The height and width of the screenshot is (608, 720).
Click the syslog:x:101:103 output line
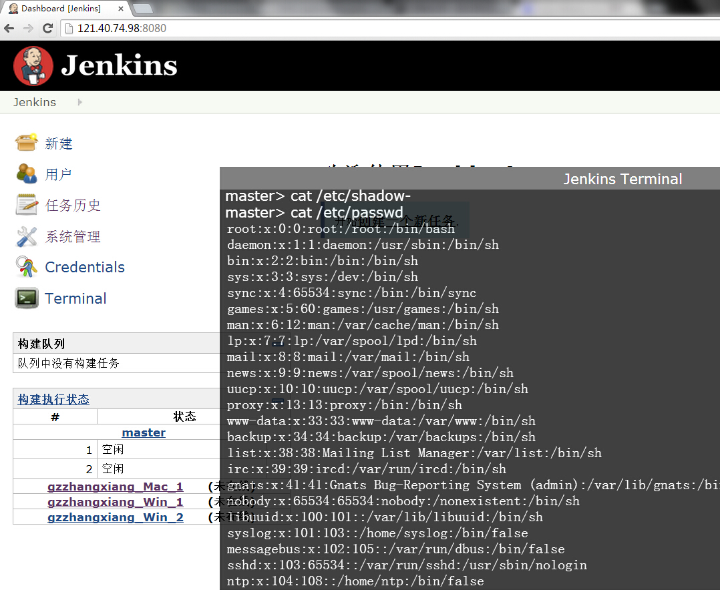(377, 533)
